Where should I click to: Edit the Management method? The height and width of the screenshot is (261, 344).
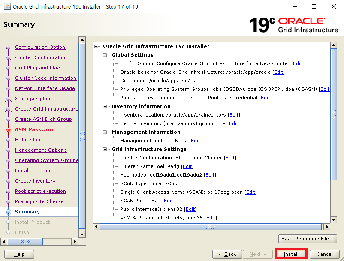pyautogui.click(x=195, y=141)
